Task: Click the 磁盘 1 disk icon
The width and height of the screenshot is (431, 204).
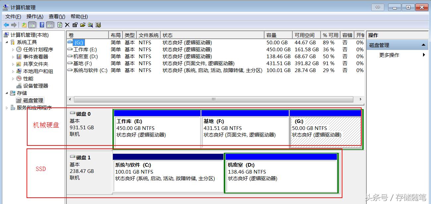Action: coord(73,157)
